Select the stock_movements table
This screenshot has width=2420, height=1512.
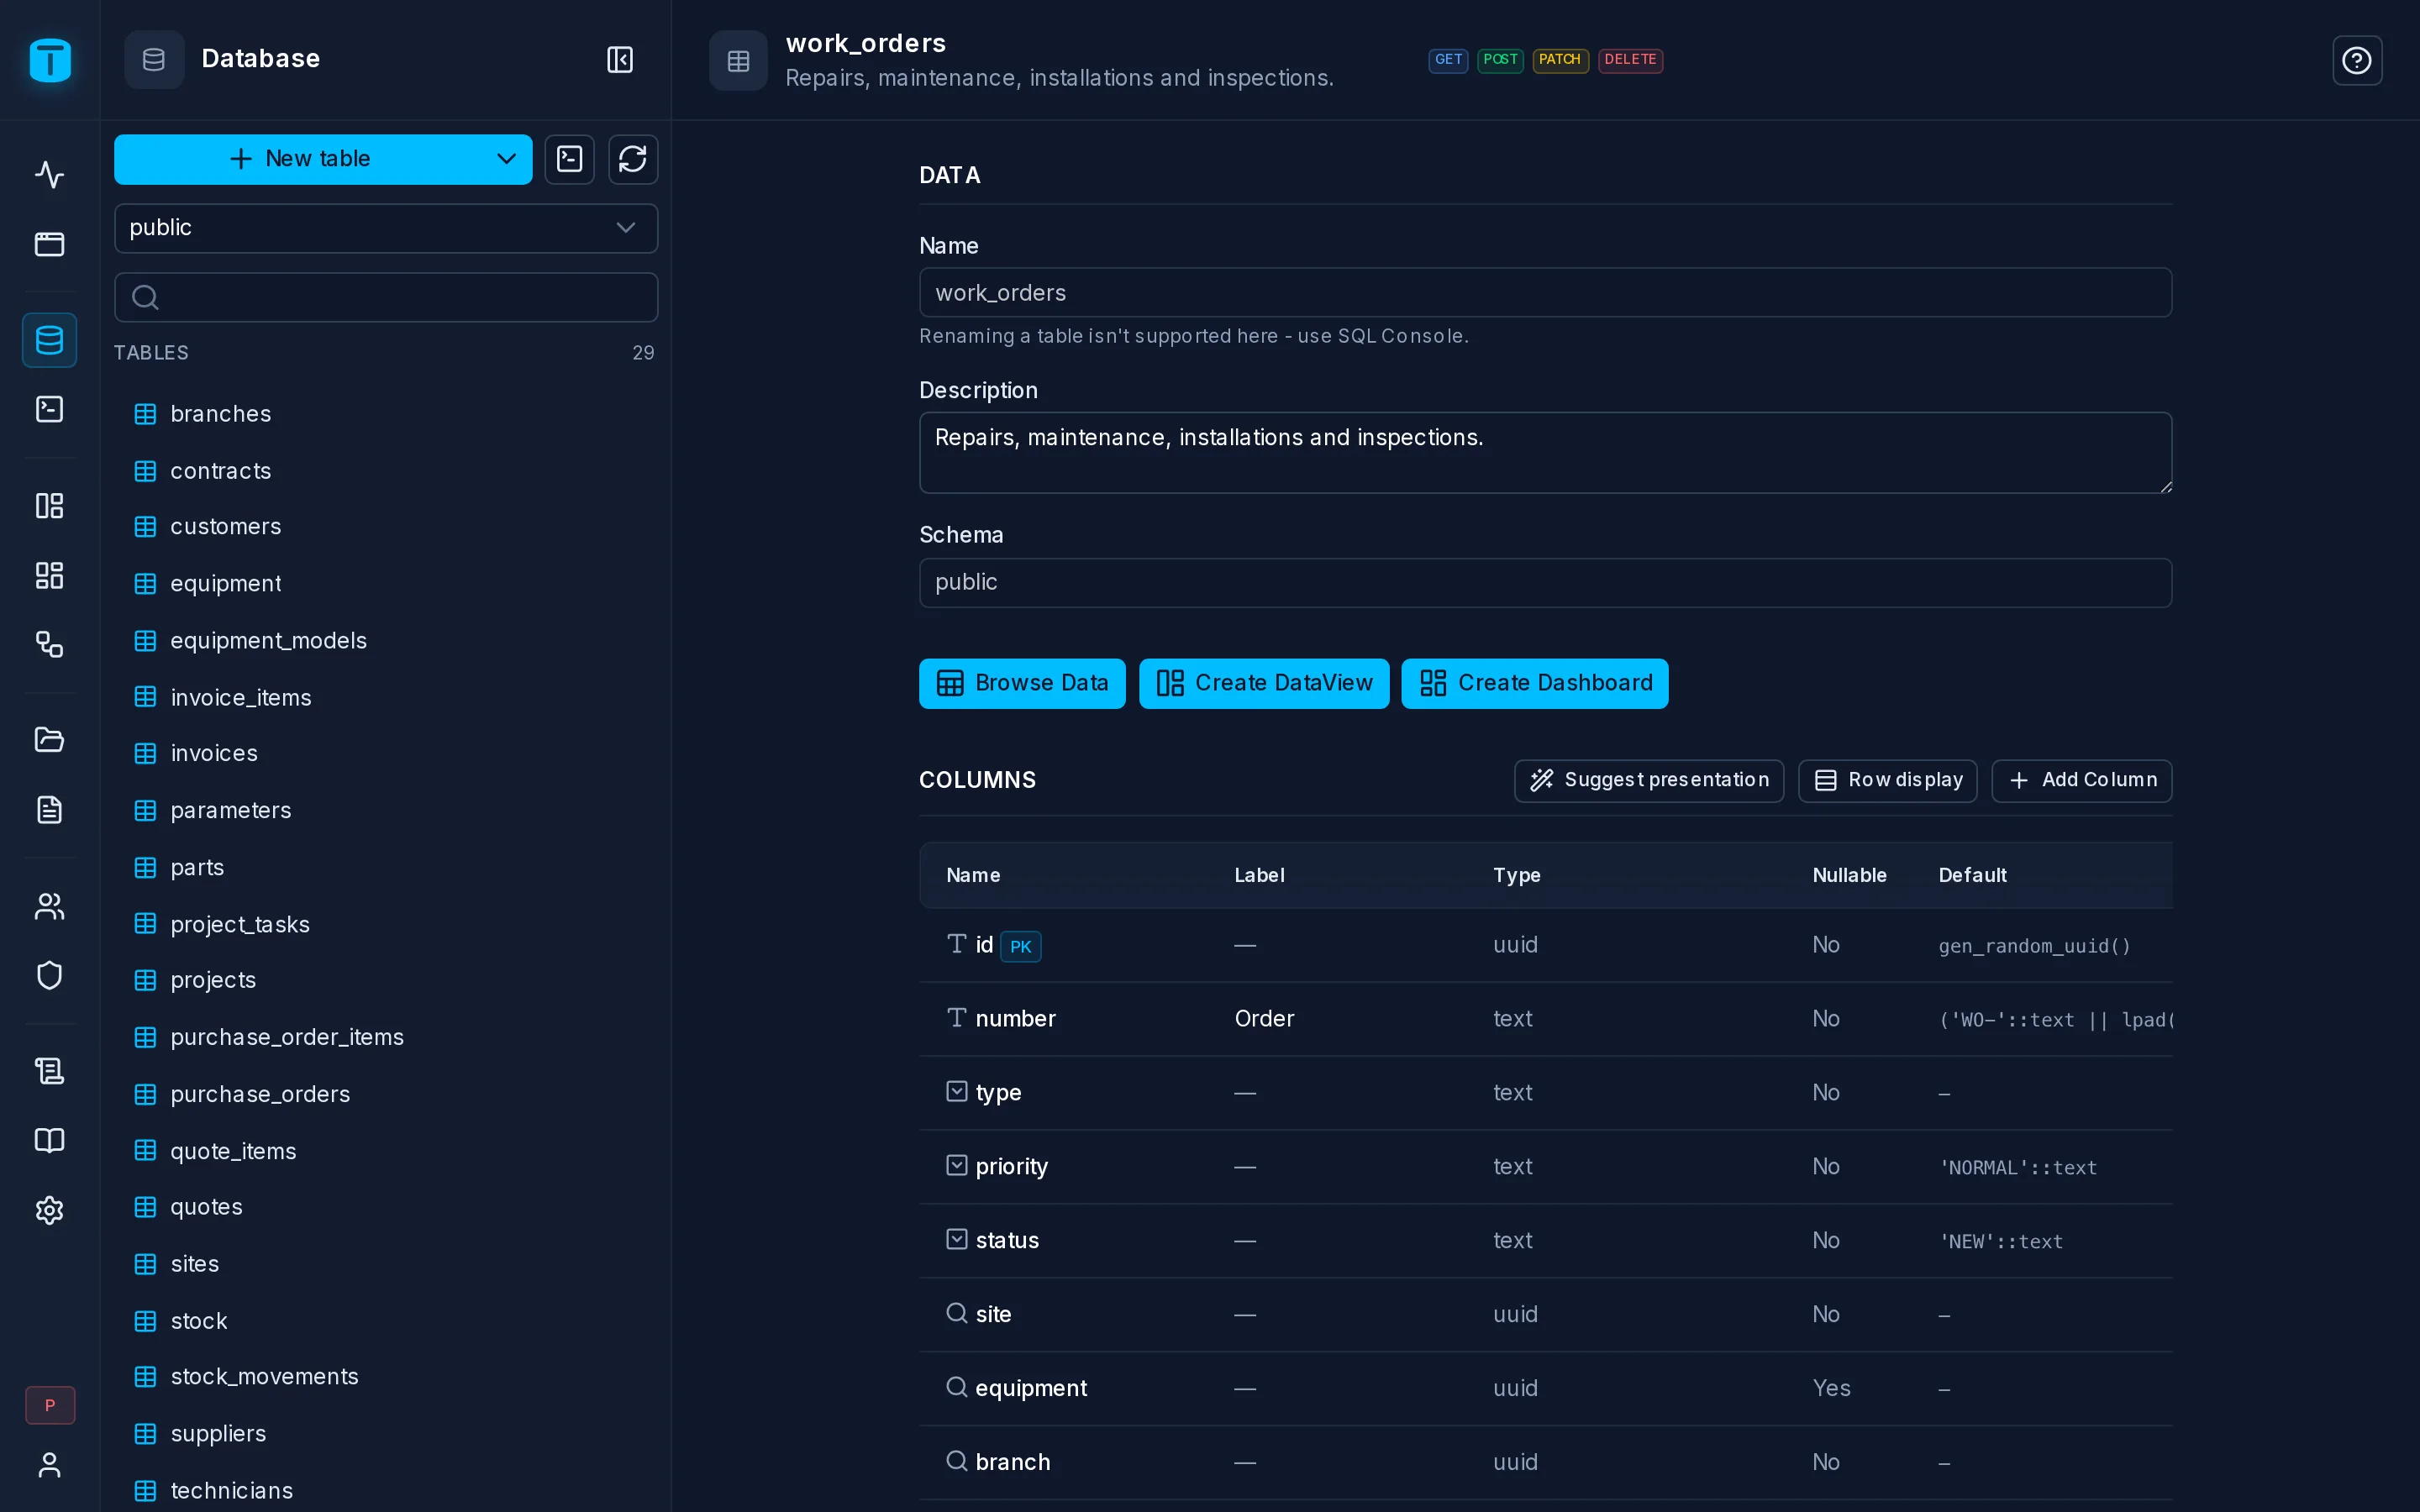point(386,1377)
